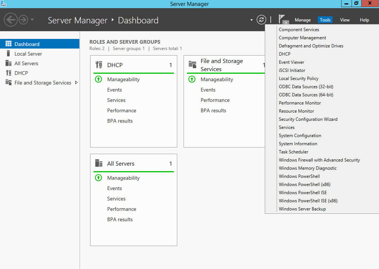
Task: Select DHCP icon in sidebar
Action: click(9, 73)
